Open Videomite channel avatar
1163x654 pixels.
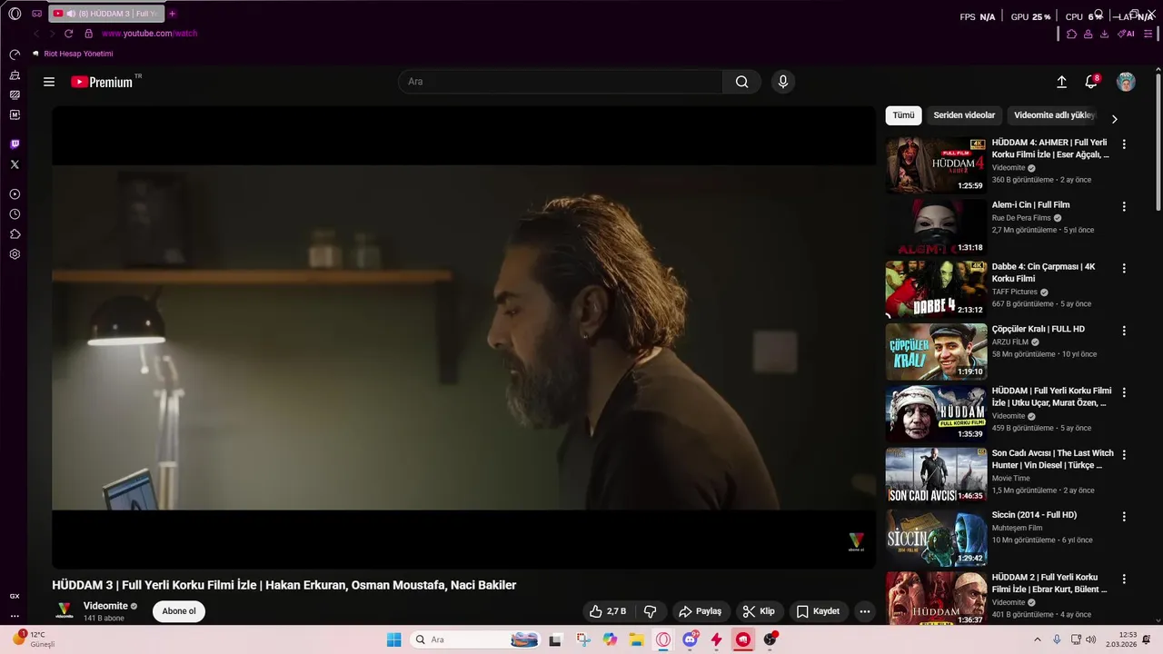(65, 610)
